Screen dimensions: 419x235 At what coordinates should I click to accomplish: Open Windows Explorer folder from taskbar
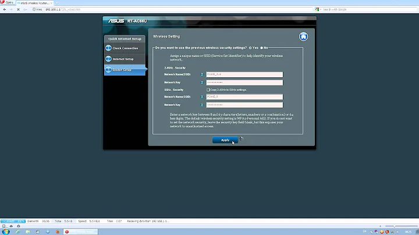[28, 232]
